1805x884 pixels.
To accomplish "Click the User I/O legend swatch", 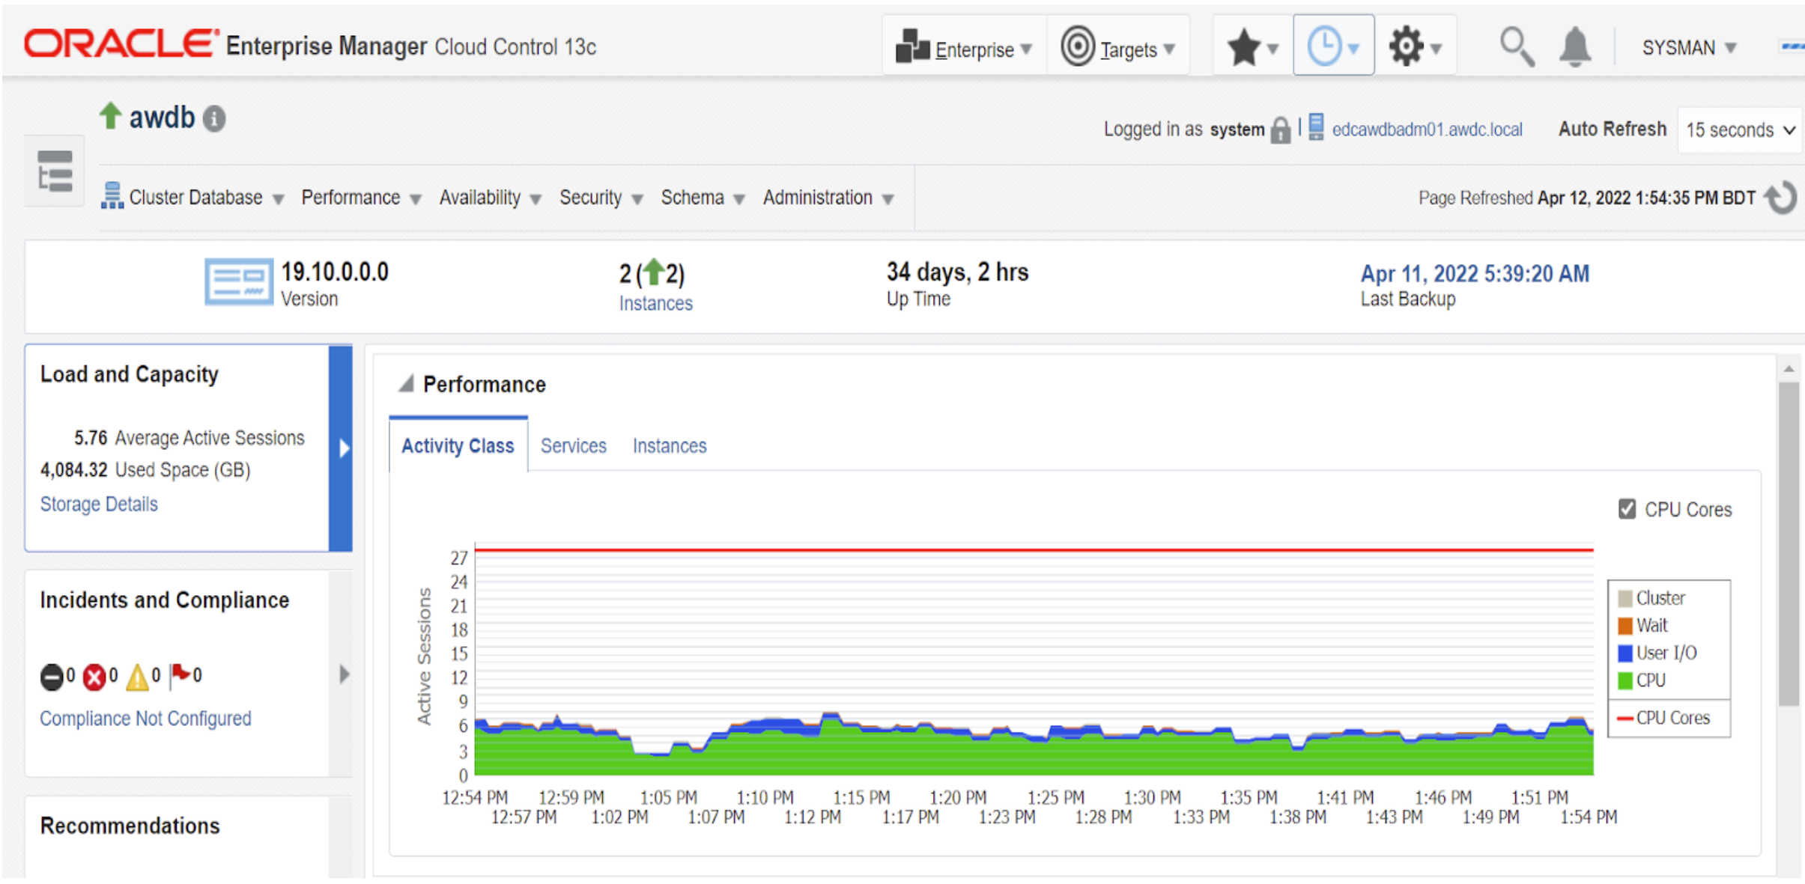I will click(1625, 653).
